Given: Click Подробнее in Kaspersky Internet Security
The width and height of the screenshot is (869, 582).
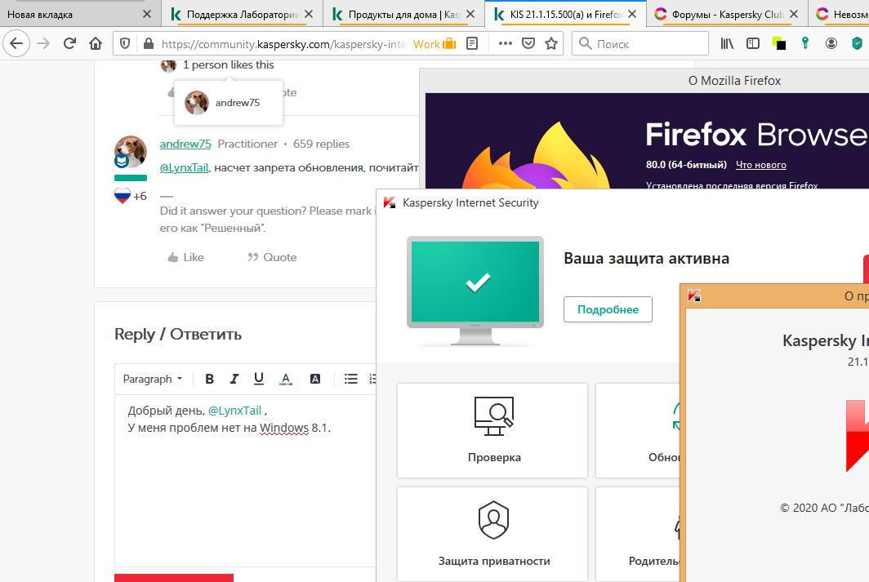Looking at the screenshot, I should tap(608, 309).
